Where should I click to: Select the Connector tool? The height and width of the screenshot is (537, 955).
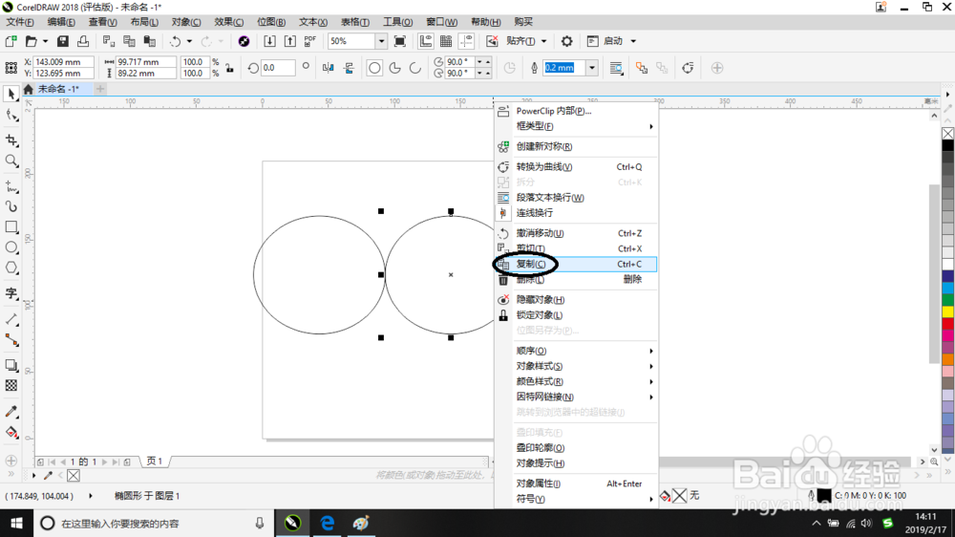pos(11,339)
